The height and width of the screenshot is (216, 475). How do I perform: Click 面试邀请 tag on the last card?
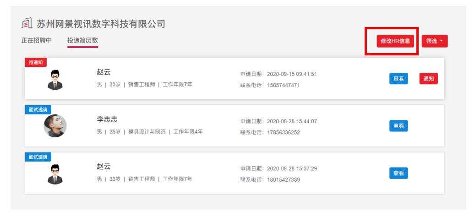(x=38, y=157)
